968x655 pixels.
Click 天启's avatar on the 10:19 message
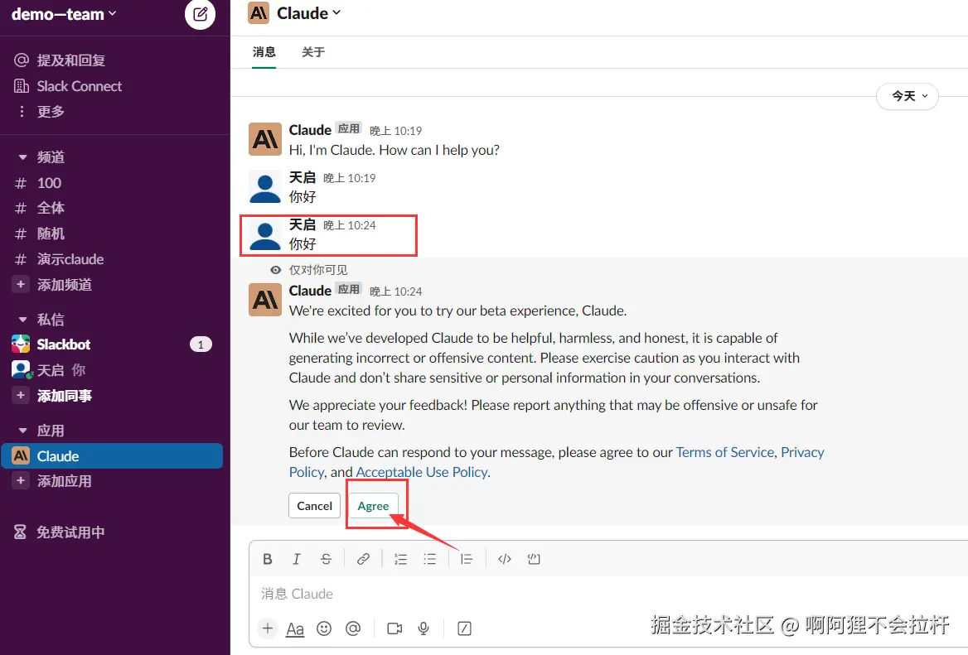point(265,187)
